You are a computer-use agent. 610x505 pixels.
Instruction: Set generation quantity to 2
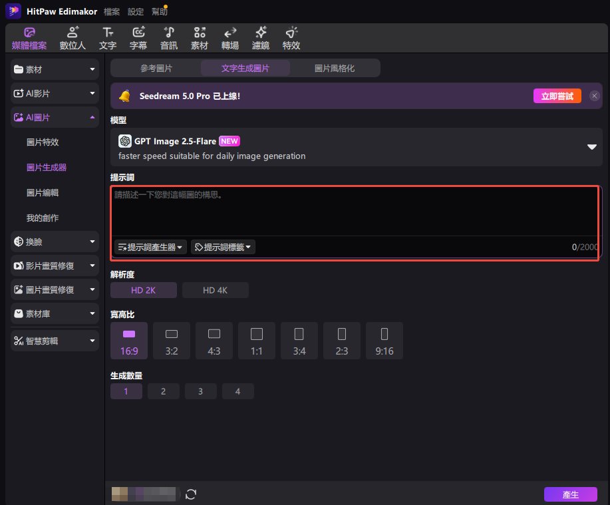(164, 391)
